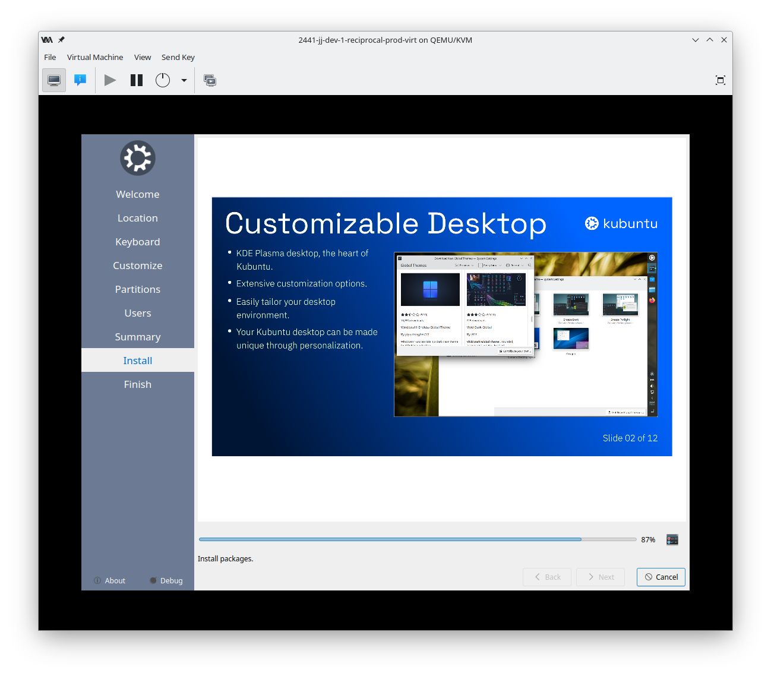Cancel the Kubuntu installation
Screen dimensions: 771x676
661,577
